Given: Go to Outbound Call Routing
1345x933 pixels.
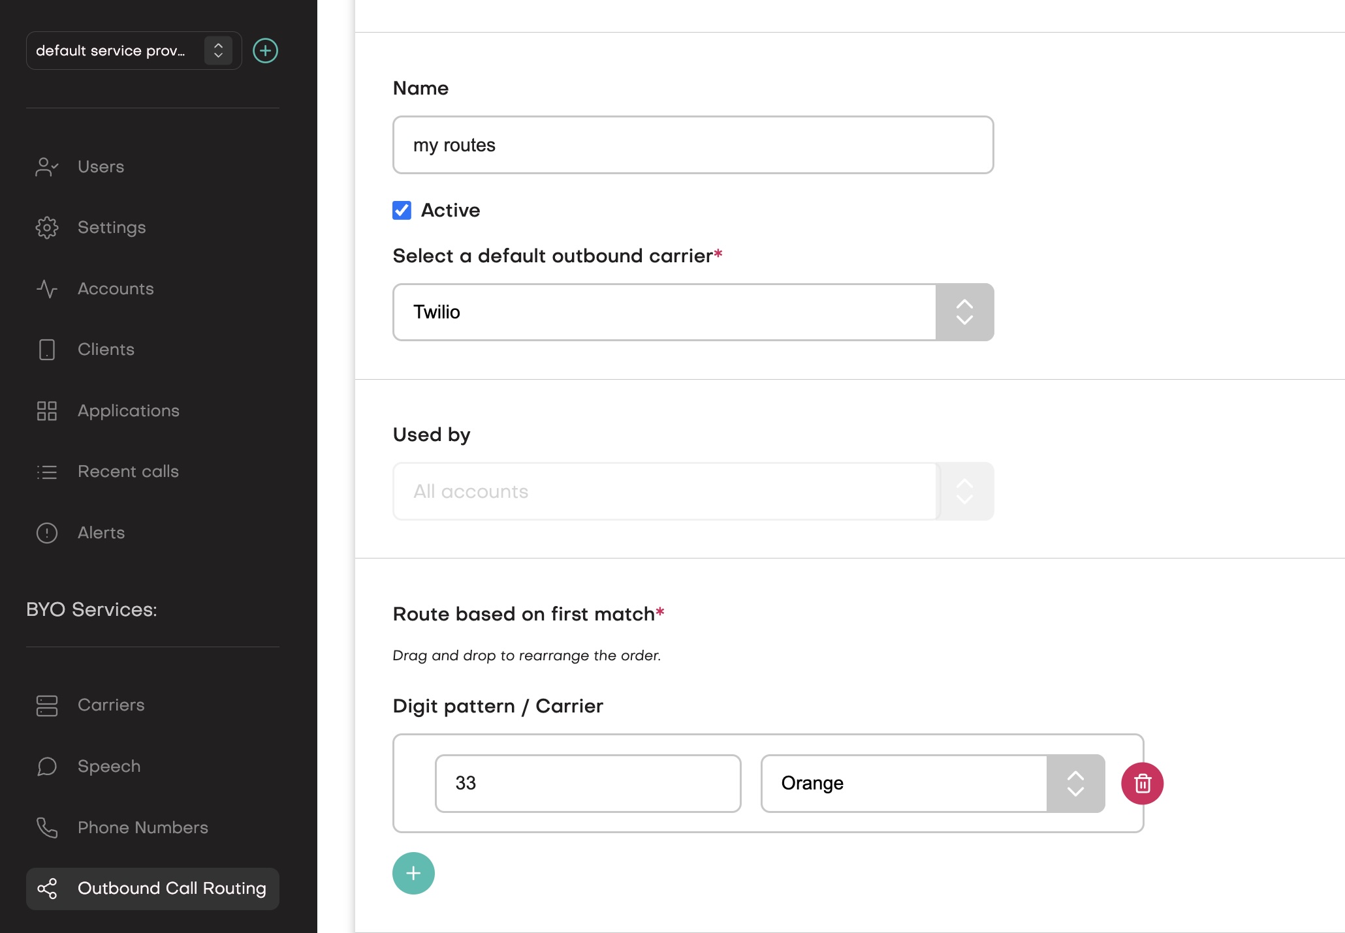Looking at the screenshot, I should pos(171,889).
